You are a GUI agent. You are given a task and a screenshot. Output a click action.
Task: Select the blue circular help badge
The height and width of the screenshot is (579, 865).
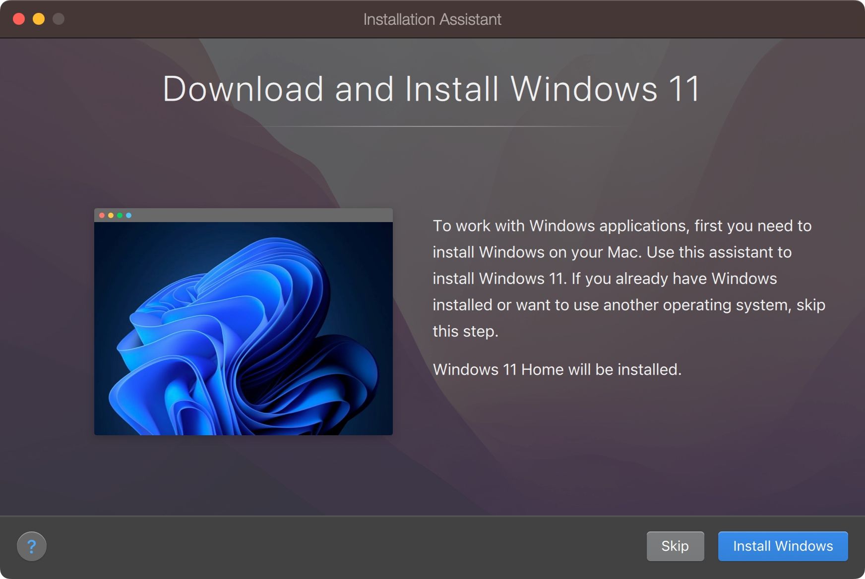click(32, 546)
